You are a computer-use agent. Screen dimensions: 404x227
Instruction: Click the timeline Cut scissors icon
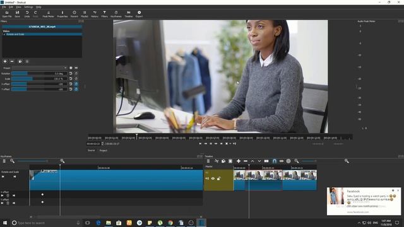217,161
